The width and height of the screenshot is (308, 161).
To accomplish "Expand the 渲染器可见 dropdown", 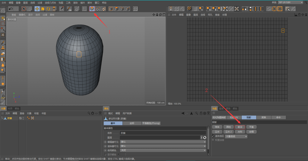I will pyautogui.click(x=163, y=146).
